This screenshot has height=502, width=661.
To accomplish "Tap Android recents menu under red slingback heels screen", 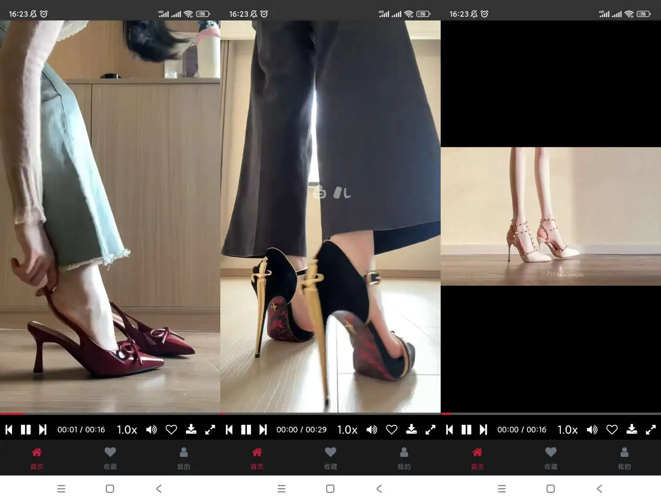I will point(61,489).
